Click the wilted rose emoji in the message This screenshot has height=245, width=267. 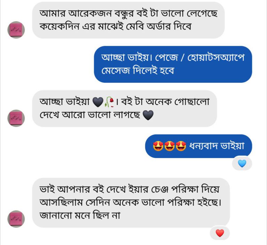[109, 102]
